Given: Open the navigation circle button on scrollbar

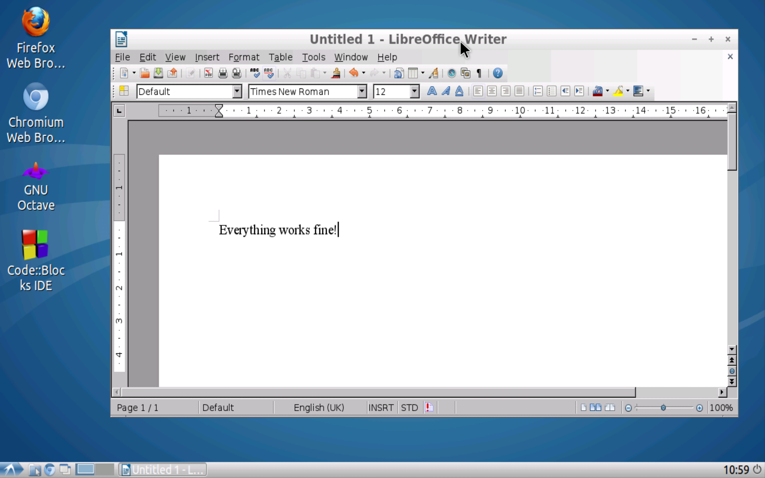Looking at the screenshot, I should coord(732,371).
